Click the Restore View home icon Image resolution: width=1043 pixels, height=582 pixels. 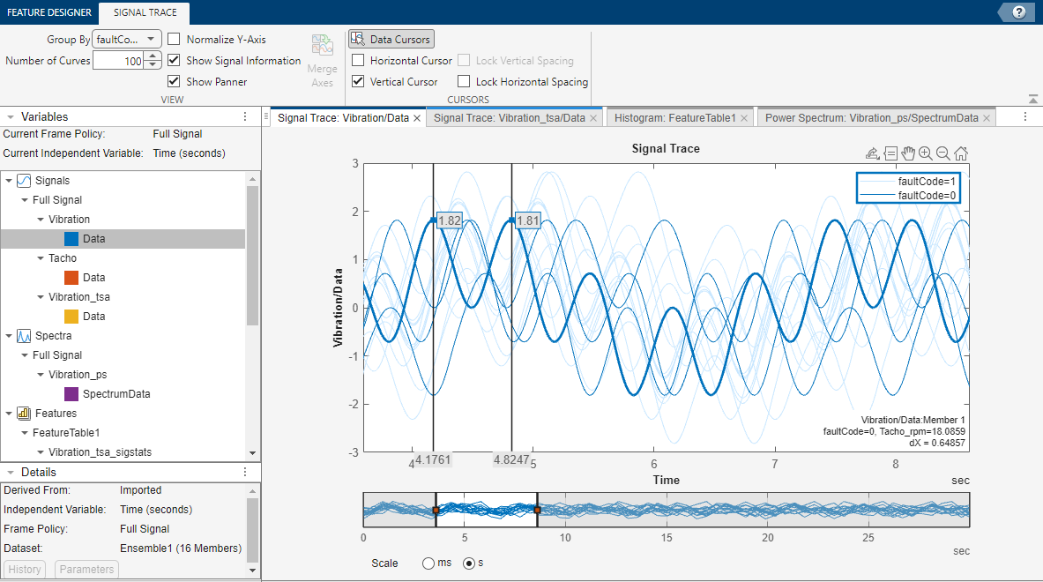click(x=960, y=153)
